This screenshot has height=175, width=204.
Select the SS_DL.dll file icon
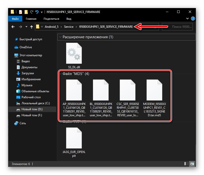[74, 53]
